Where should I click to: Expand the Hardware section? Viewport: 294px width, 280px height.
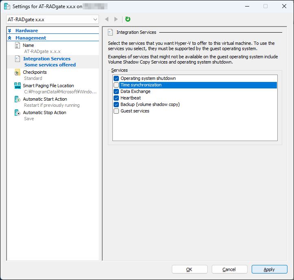(10, 31)
